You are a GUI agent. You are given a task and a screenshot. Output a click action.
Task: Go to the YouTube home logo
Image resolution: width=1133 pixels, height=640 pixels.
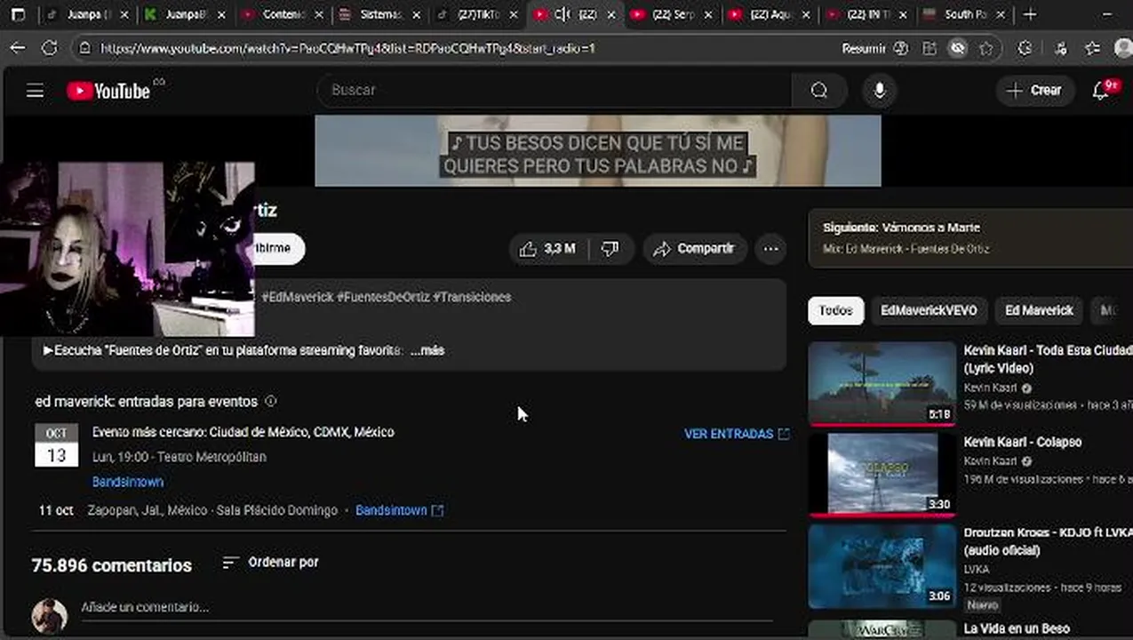coord(108,91)
